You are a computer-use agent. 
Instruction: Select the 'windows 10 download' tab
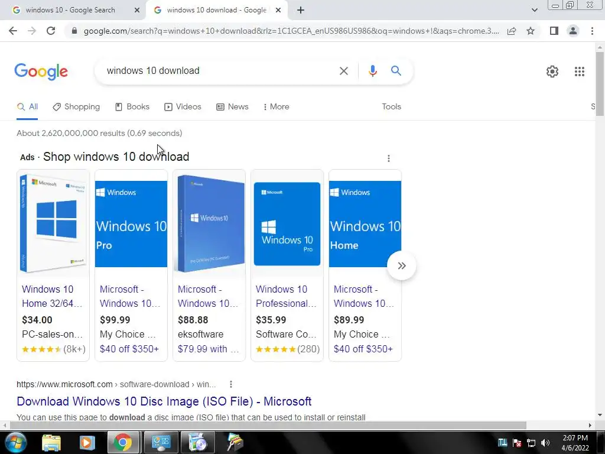(x=216, y=11)
